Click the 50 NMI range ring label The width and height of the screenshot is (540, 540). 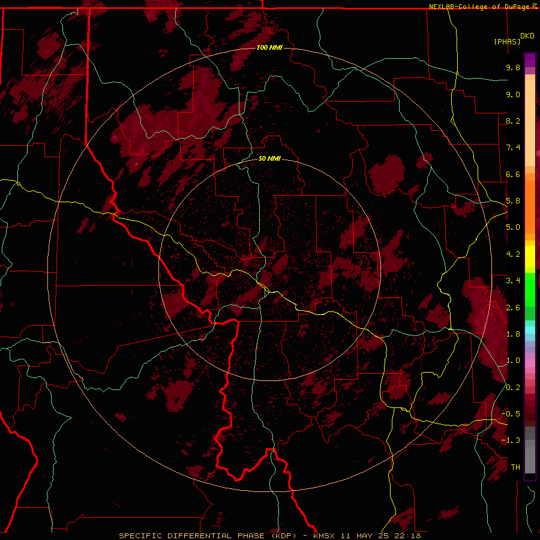tap(269, 158)
